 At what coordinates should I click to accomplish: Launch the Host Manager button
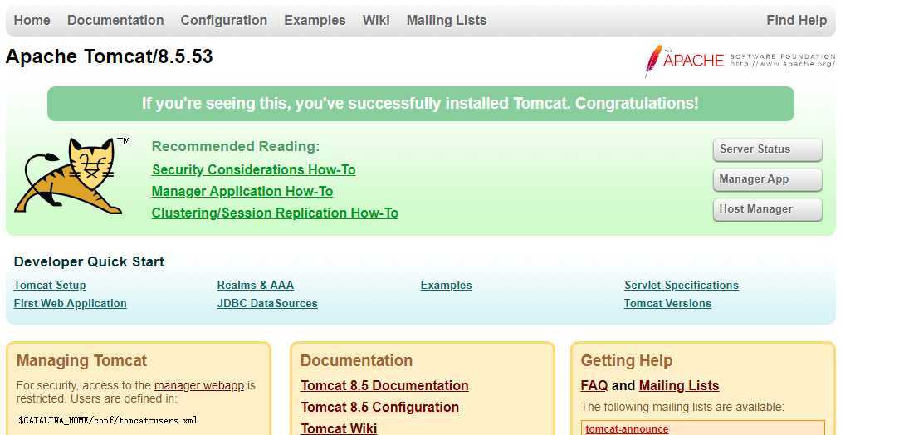click(x=767, y=209)
